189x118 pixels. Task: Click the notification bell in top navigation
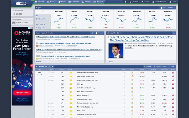click(x=125, y=2)
